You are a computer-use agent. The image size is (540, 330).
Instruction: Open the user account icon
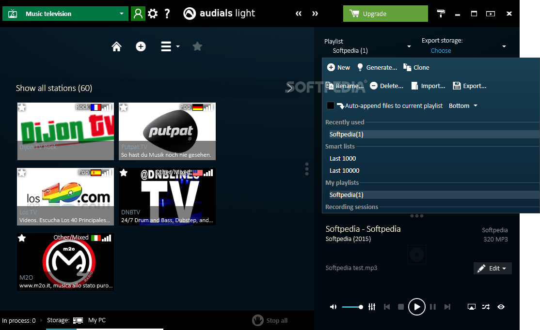click(138, 14)
